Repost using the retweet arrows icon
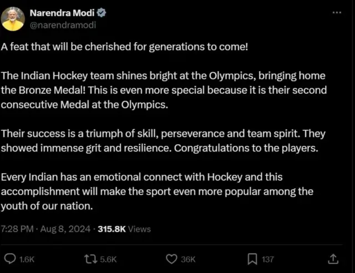The height and width of the screenshot is (273, 355). pyautogui.click(x=88, y=258)
